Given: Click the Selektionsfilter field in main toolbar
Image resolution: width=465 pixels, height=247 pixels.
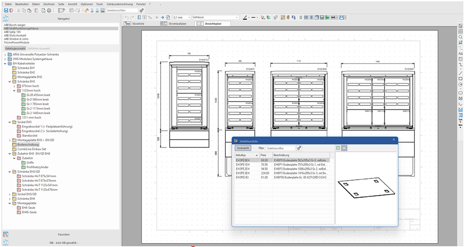Looking at the screenshot, I should click(122, 10).
